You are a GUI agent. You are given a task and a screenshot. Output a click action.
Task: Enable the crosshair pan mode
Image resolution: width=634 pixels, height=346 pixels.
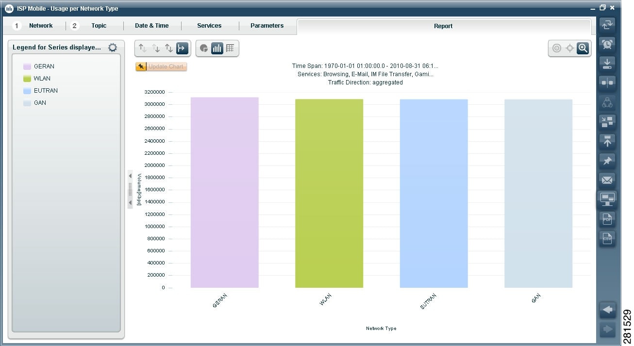click(569, 48)
